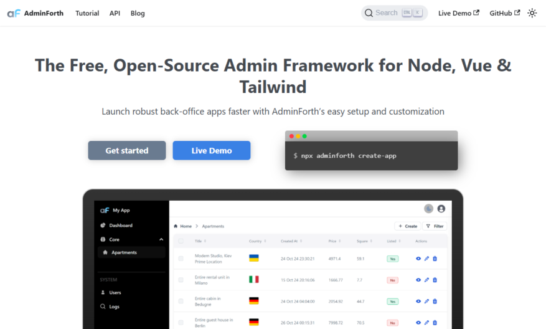The image size is (546, 329).
Task: Sort by the Price column
Action: (x=334, y=241)
